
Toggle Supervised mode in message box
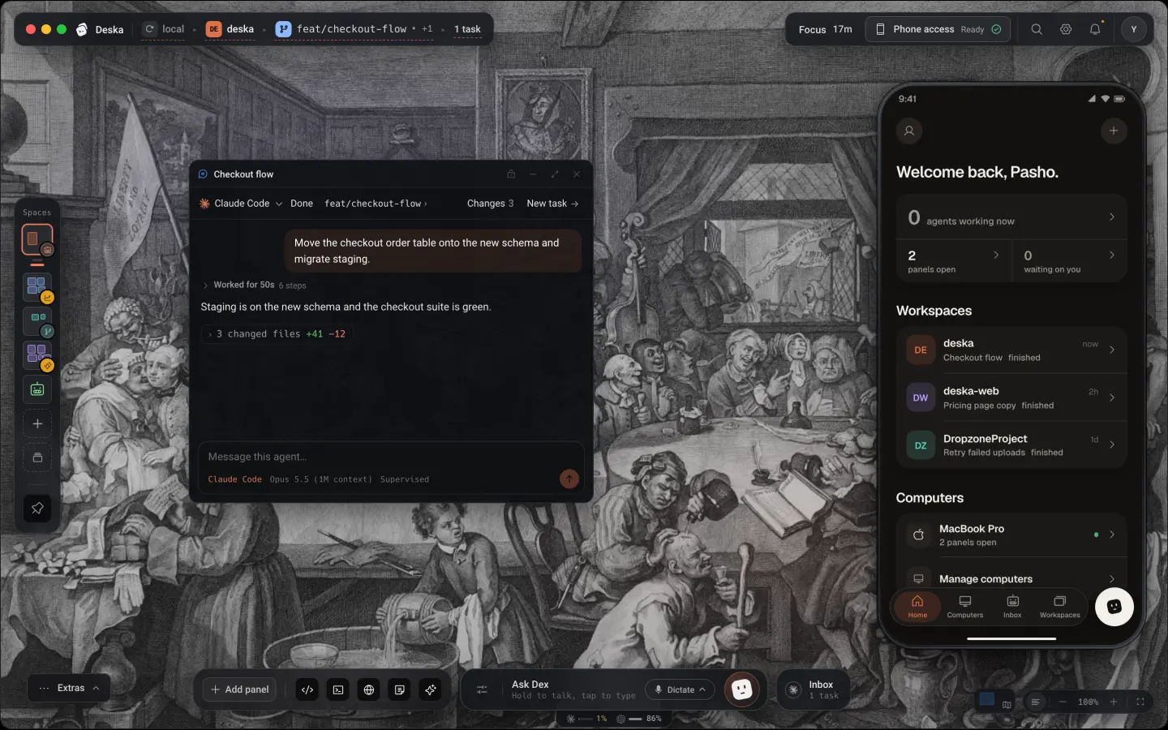click(405, 479)
